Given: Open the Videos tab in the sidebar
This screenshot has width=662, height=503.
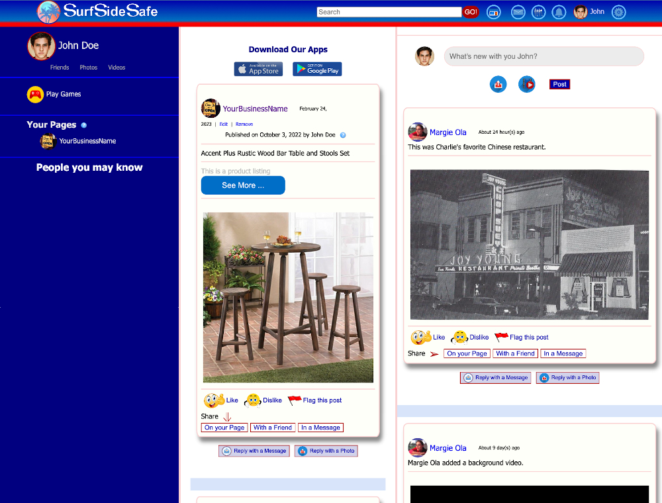Looking at the screenshot, I should tap(117, 67).
